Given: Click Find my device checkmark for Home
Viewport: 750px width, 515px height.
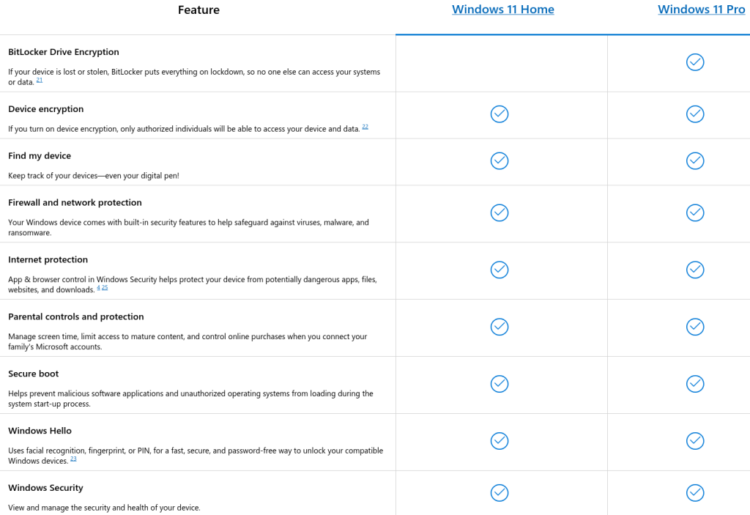Looking at the screenshot, I should click(500, 161).
